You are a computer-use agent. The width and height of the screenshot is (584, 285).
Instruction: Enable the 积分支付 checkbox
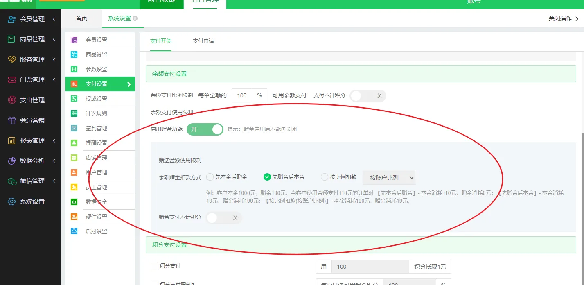[154, 266]
